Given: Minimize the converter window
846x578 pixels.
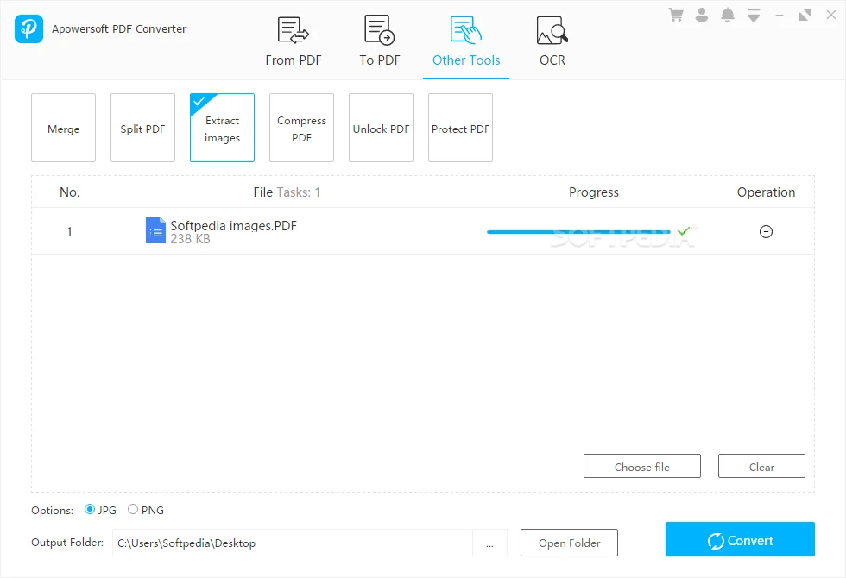Looking at the screenshot, I should pyautogui.click(x=780, y=16).
